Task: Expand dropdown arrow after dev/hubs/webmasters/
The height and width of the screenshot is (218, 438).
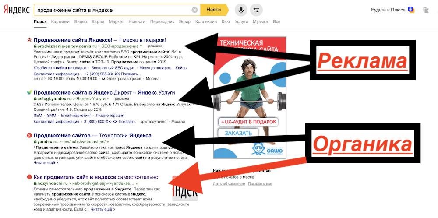Action: 108,142
